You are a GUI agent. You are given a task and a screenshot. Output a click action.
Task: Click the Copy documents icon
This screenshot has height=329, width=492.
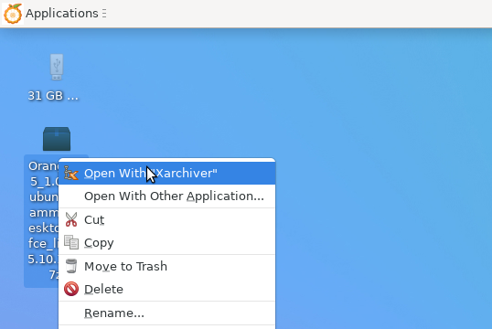(x=71, y=242)
